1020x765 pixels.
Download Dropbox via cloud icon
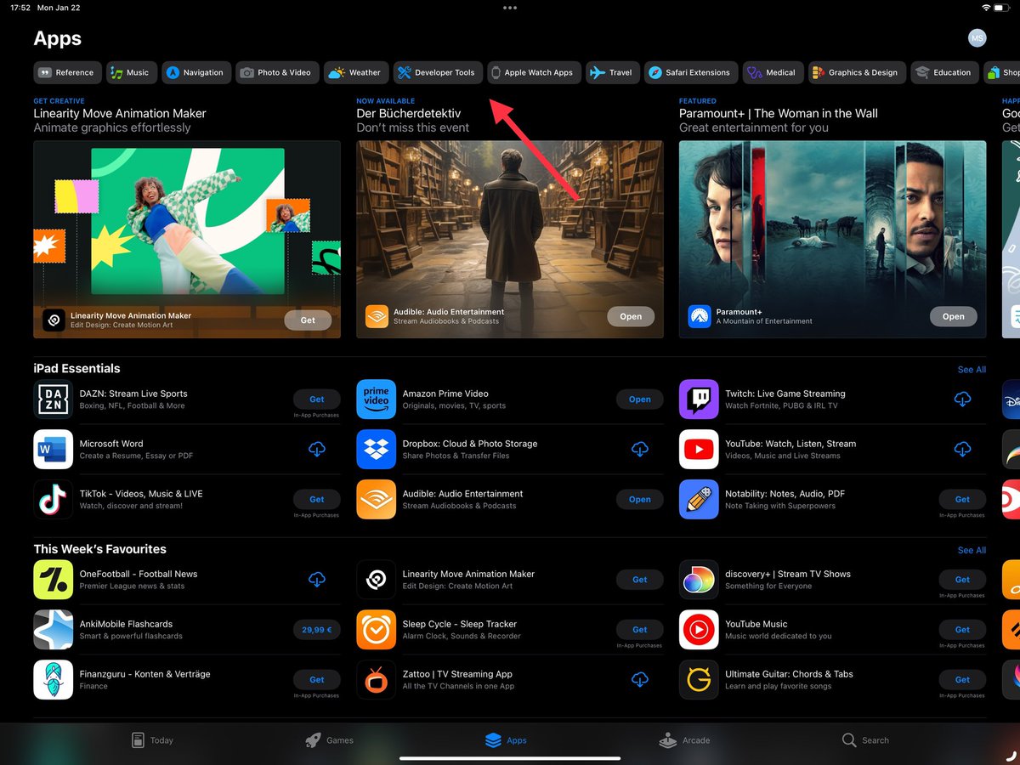(x=640, y=450)
